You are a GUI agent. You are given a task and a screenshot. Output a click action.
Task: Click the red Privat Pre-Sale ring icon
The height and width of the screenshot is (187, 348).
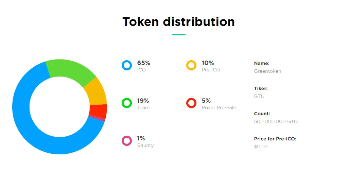click(x=191, y=103)
